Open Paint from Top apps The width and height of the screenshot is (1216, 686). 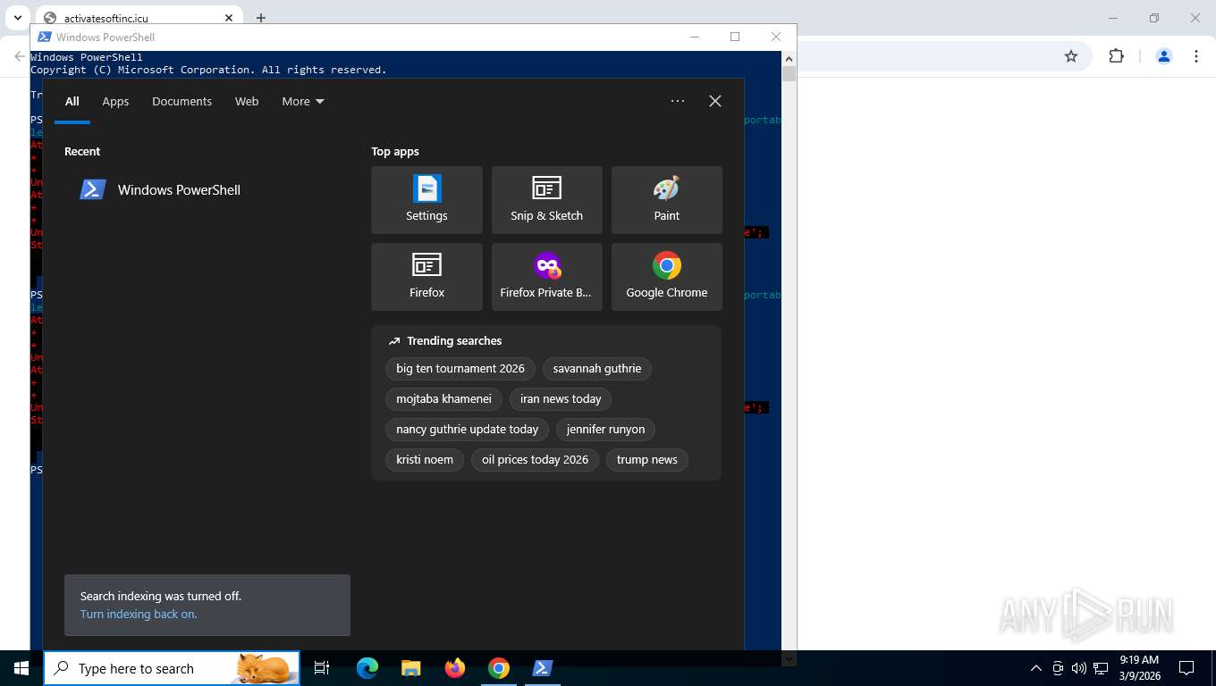666,200
